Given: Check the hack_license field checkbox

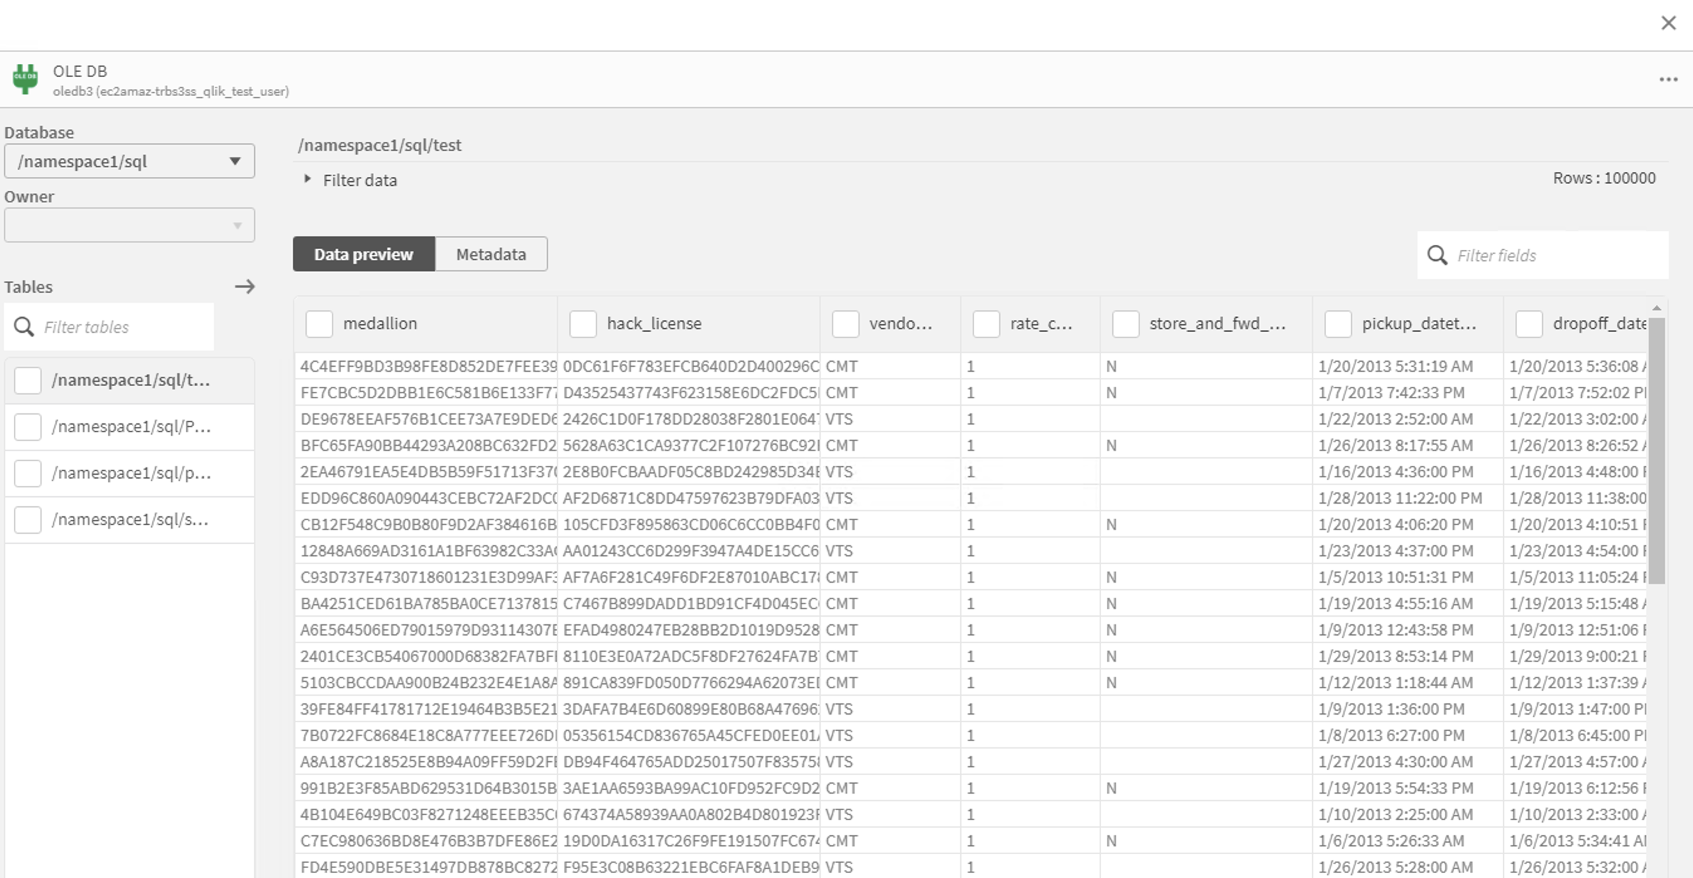Looking at the screenshot, I should (583, 323).
